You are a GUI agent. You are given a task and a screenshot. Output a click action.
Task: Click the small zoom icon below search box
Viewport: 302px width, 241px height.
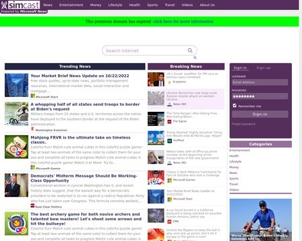pyautogui.click(x=195, y=58)
